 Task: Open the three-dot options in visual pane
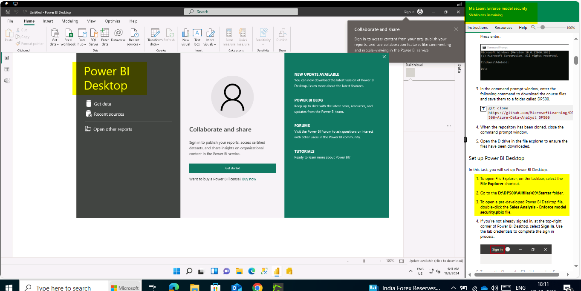click(449, 126)
